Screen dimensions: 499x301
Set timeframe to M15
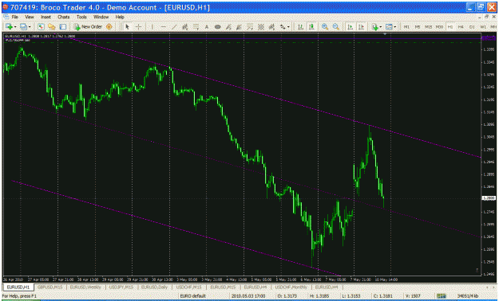(429, 27)
